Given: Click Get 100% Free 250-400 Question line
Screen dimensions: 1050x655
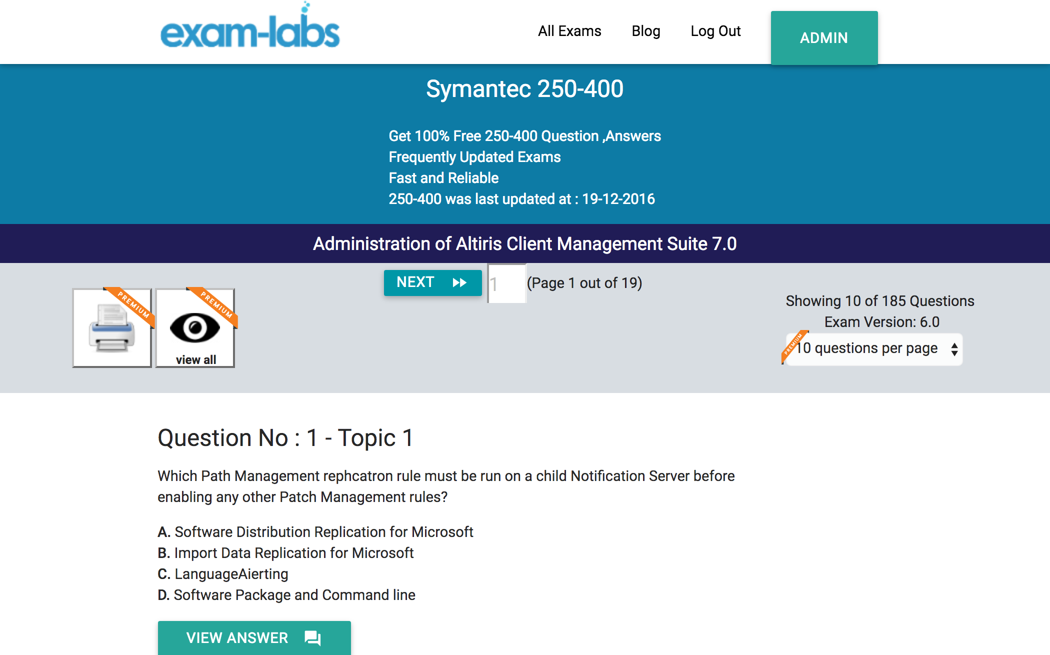Looking at the screenshot, I should (525, 136).
